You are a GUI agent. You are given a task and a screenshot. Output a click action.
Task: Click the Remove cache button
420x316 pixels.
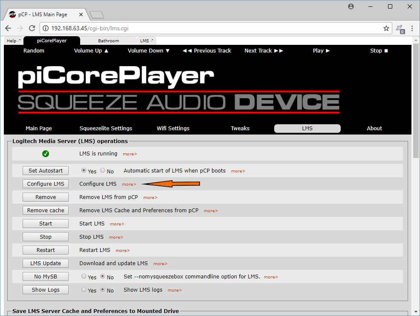tap(46, 210)
